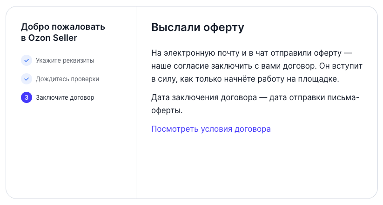Click the Выслали оферту heading
Image resolution: width=383 pixels, height=205 pixels.
click(x=198, y=27)
